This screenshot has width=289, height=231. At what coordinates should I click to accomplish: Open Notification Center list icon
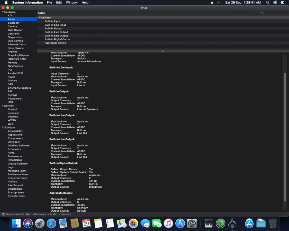[x=282, y=3]
